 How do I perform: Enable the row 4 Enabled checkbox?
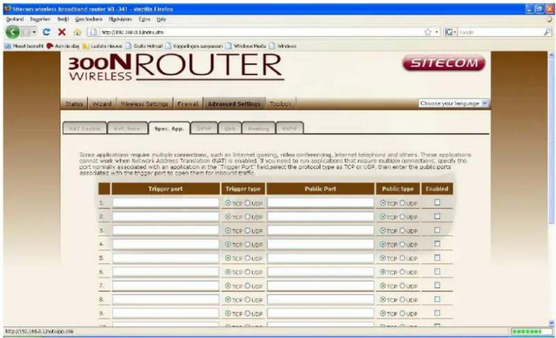point(437,244)
